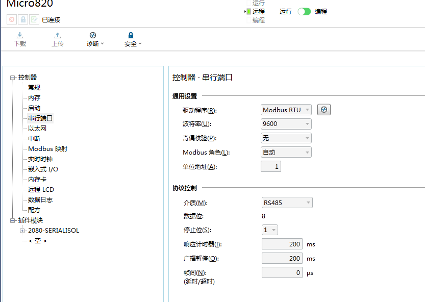Click the 编程 label right of the switch
Viewport: 425px width, 302px height.
320,12
